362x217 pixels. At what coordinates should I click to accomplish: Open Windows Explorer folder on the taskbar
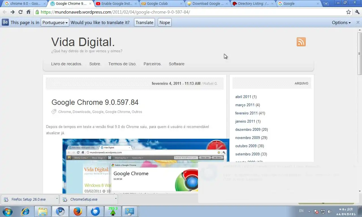[x=43, y=211]
